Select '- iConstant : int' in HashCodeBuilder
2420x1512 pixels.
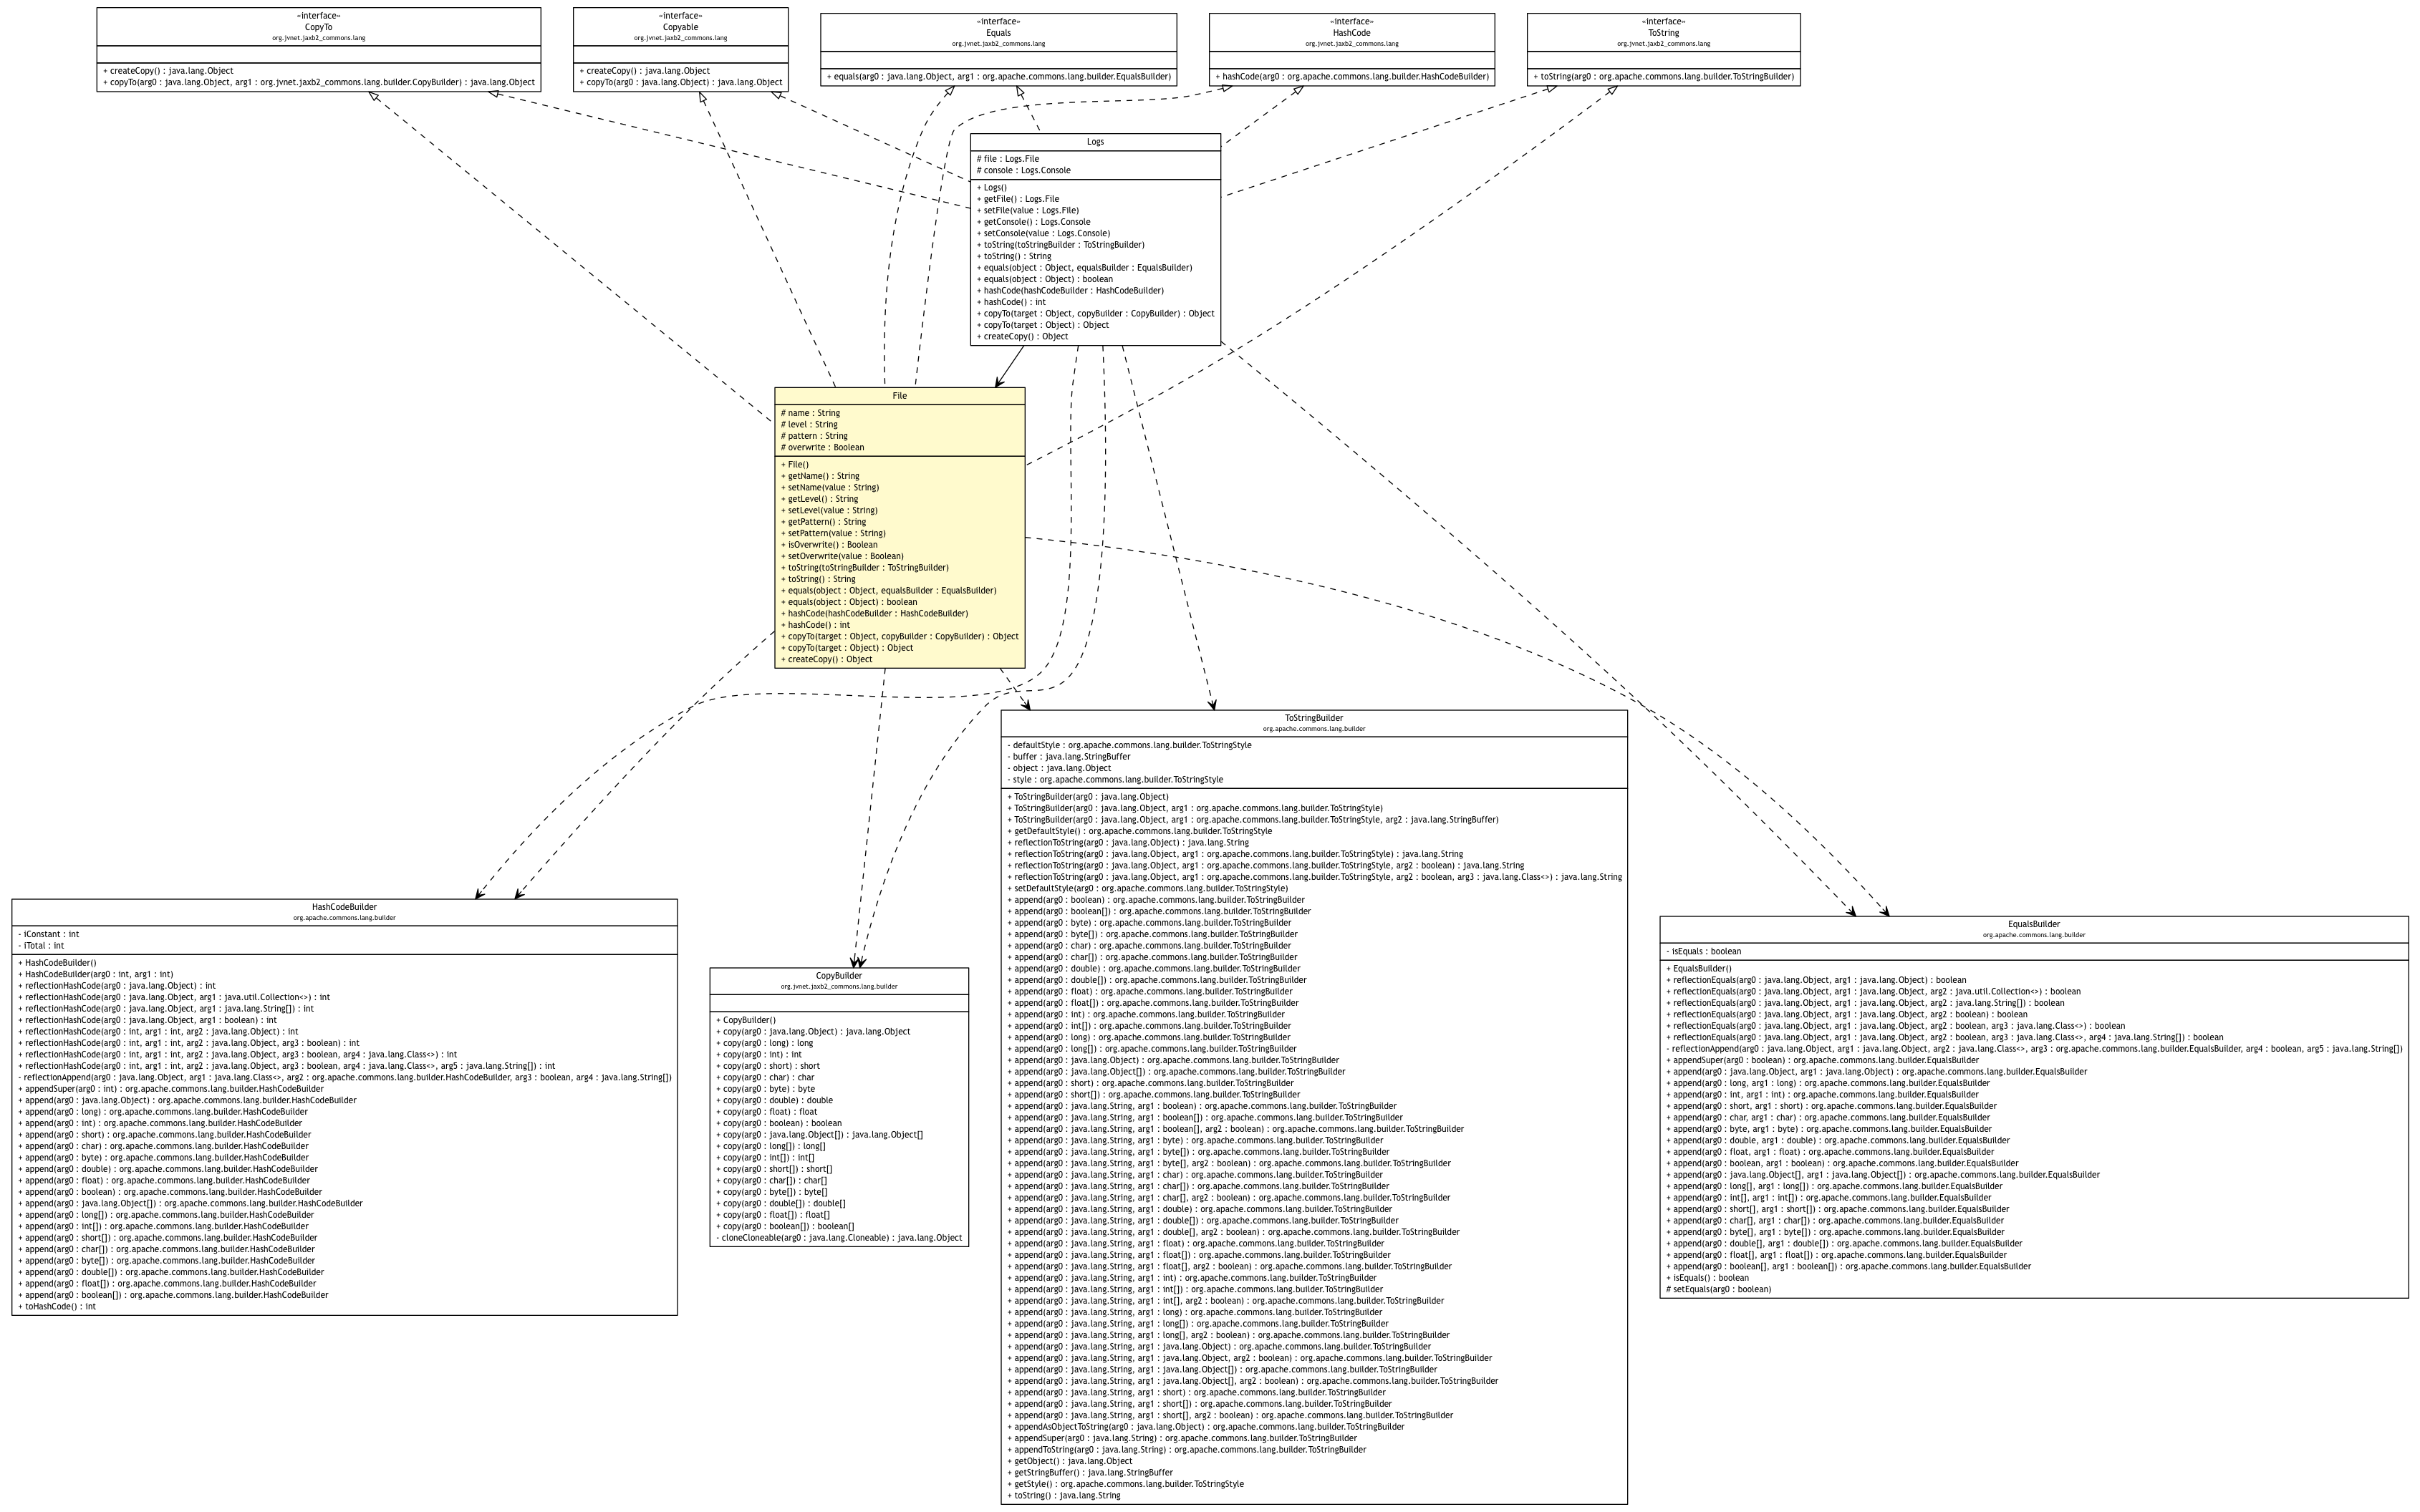(x=48, y=935)
